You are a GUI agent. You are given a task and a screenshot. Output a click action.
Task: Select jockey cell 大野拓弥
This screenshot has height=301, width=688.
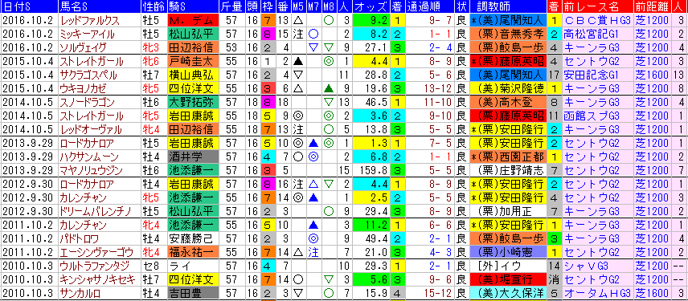click(193, 103)
